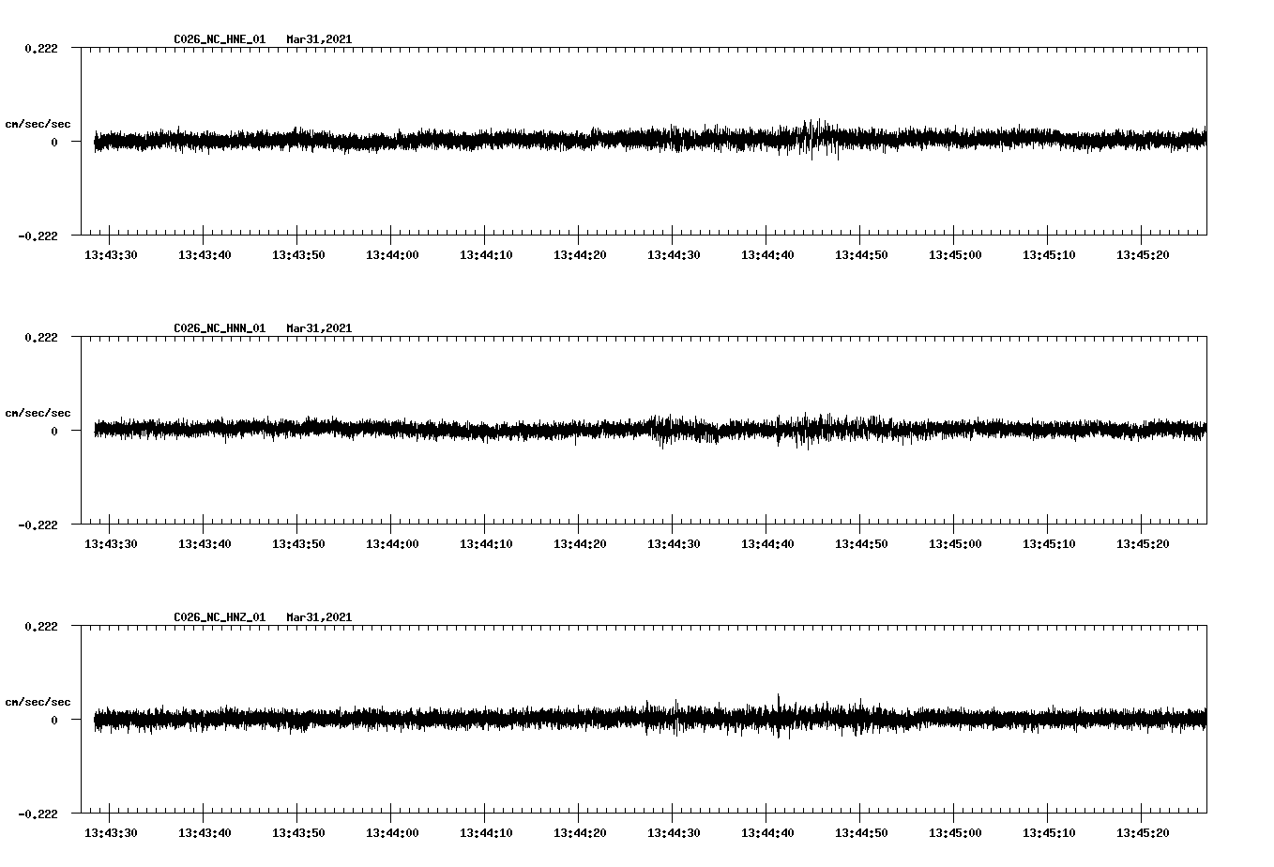Click the 13:43:30 timestamp under the top trace
Viewport: 1274px width, 867px height.
[x=111, y=253]
